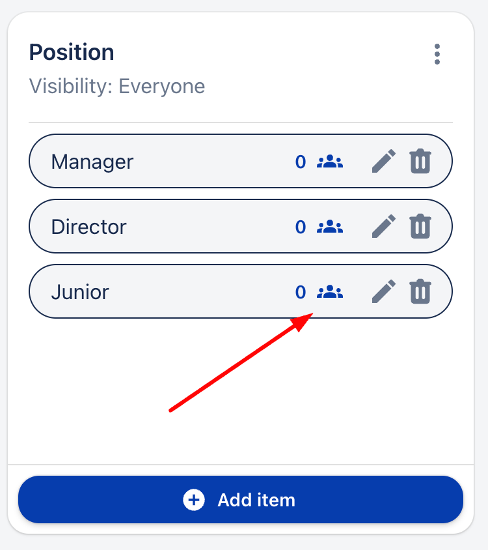Open the Position card three-dot menu

437,54
